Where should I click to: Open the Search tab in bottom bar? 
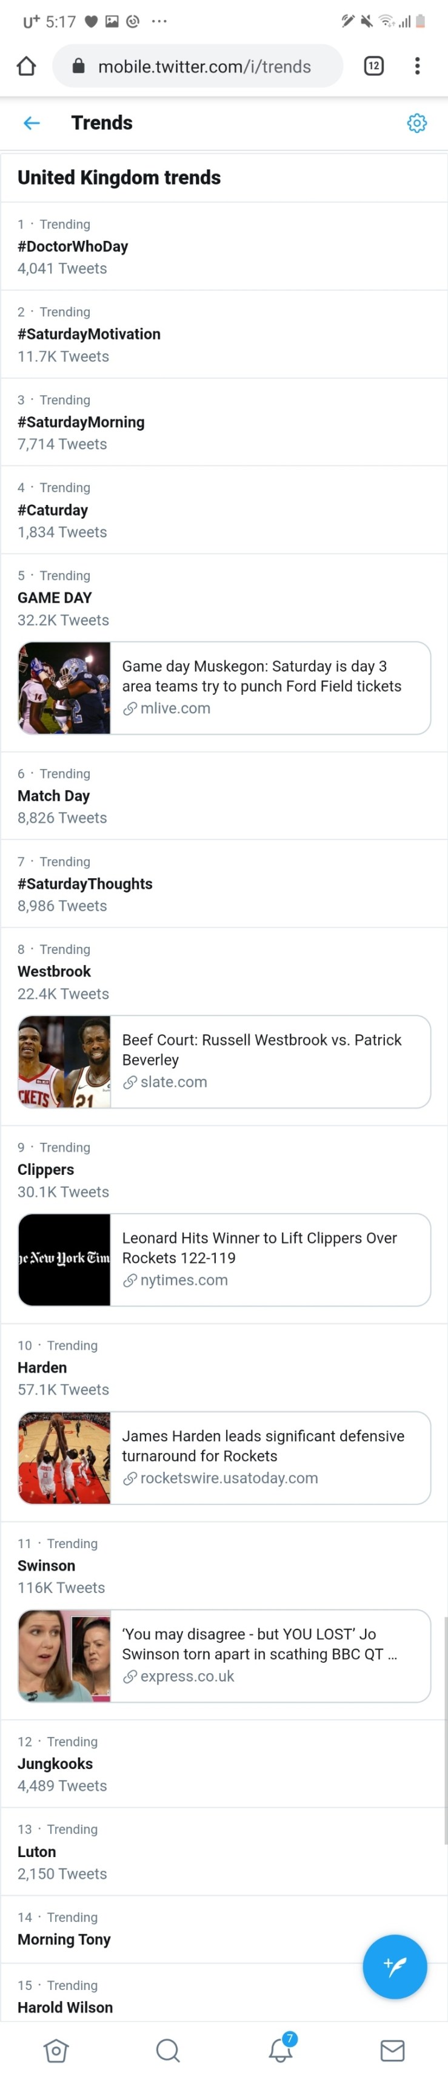(x=167, y=2049)
